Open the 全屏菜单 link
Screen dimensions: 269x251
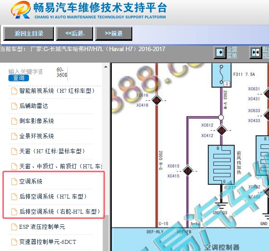pos(232,52)
